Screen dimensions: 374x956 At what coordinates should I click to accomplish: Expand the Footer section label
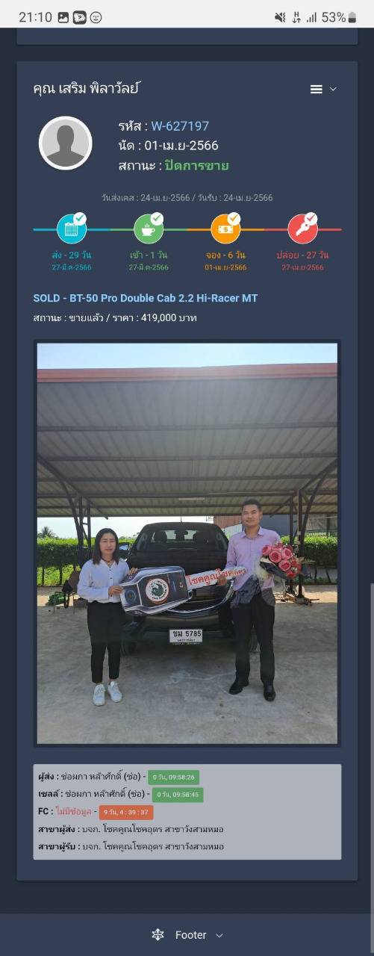pos(190,935)
